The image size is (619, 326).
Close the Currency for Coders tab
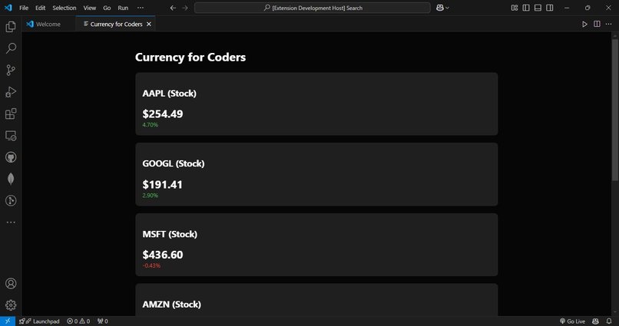click(149, 24)
